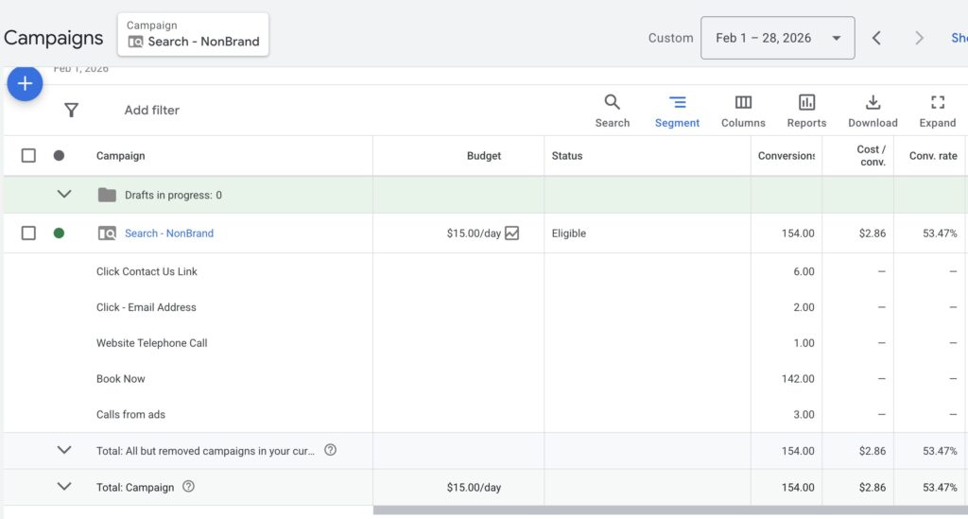Click 1.00 conversions for Website Telephone Call
This screenshot has height=519, width=968.
coord(804,343)
